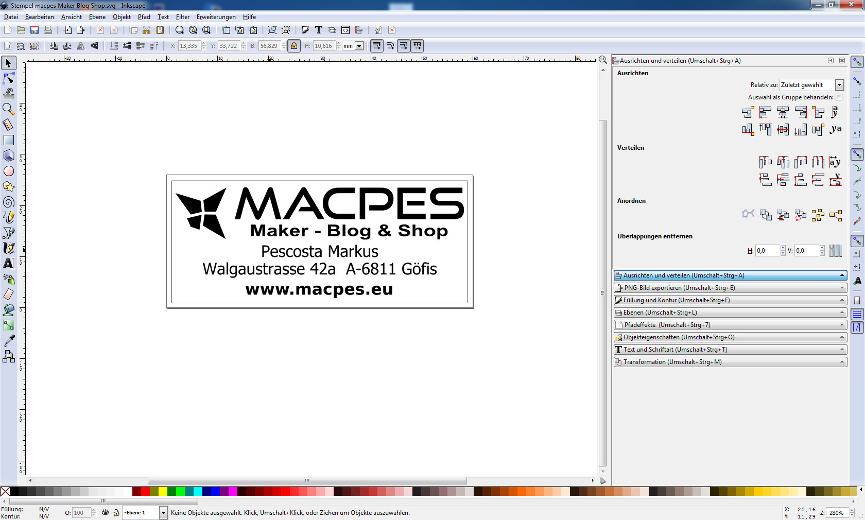The height and width of the screenshot is (520, 865).
Task: Select the arrow Selector tool
Action: coord(8,63)
